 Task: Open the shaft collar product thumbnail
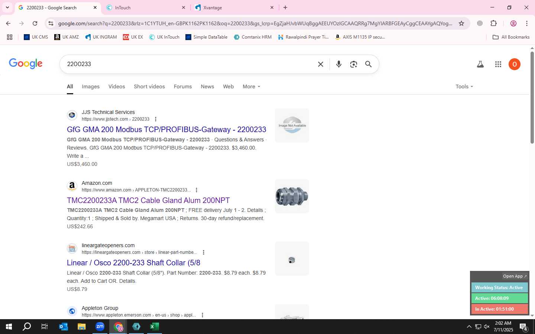292,259
